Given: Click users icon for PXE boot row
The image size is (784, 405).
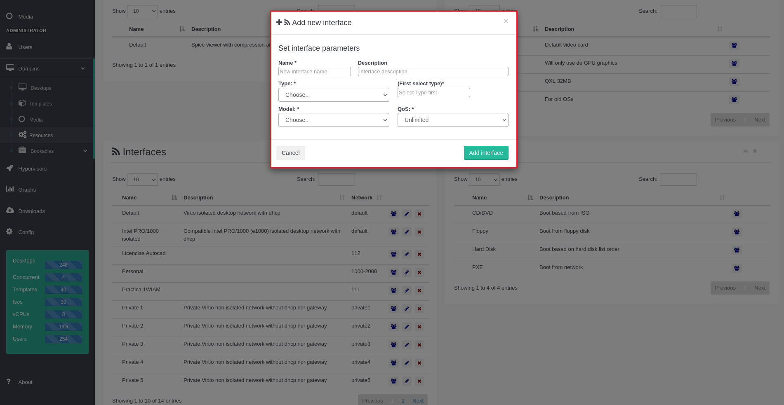Looking at the screenshot, I should pos(737,268).
